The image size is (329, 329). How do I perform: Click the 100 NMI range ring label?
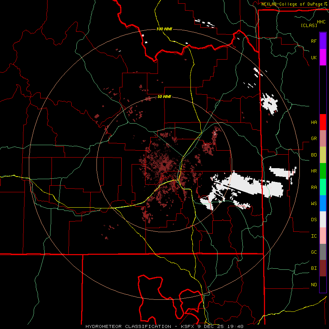[x=164, y=29]
